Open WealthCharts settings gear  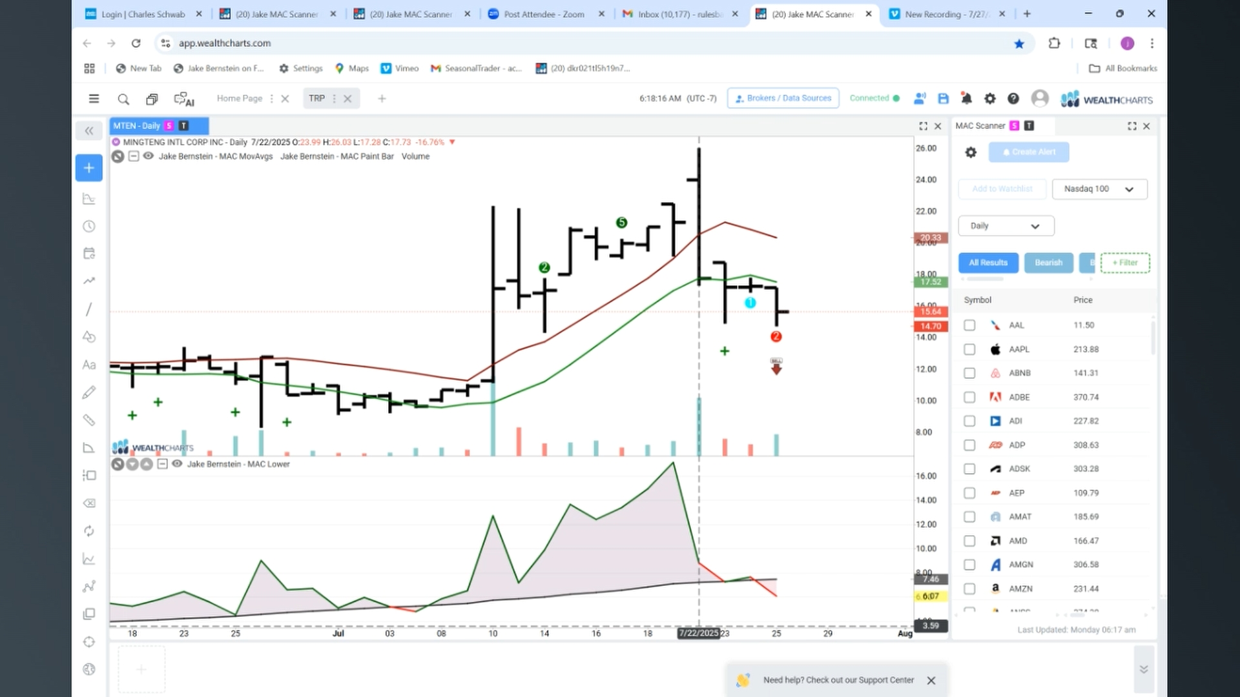tap(989, 99)
